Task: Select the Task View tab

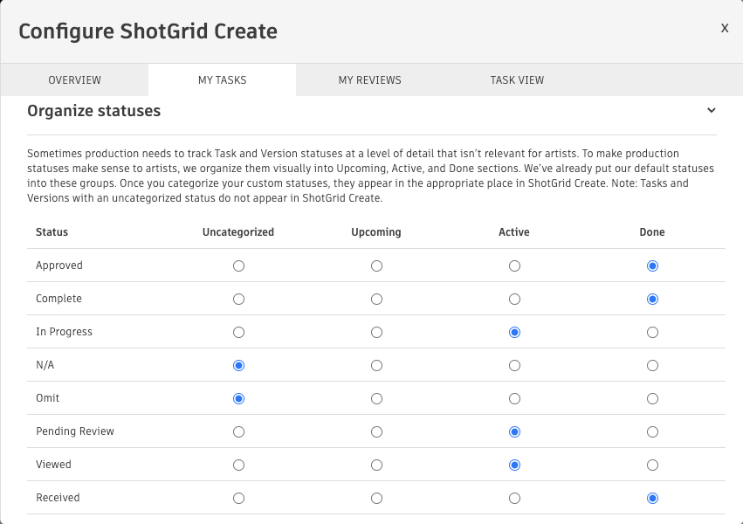Action: click(x=517, y=79)
